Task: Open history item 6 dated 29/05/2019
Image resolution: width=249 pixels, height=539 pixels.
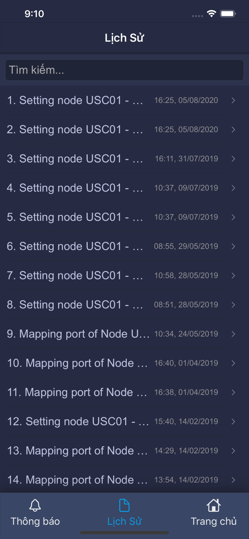Action: (124, 246)
